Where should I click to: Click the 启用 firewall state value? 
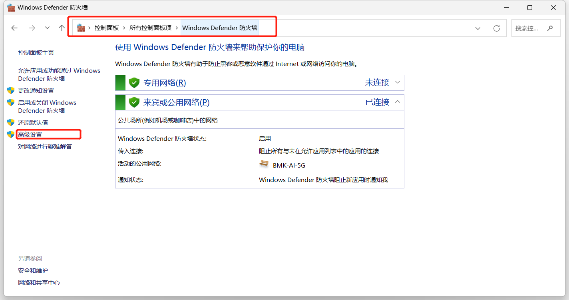[x=265, y=138]
